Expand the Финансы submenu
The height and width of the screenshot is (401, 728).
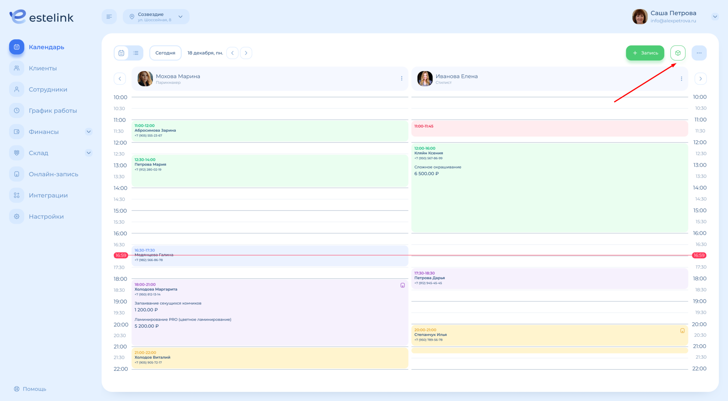point(89,132)
